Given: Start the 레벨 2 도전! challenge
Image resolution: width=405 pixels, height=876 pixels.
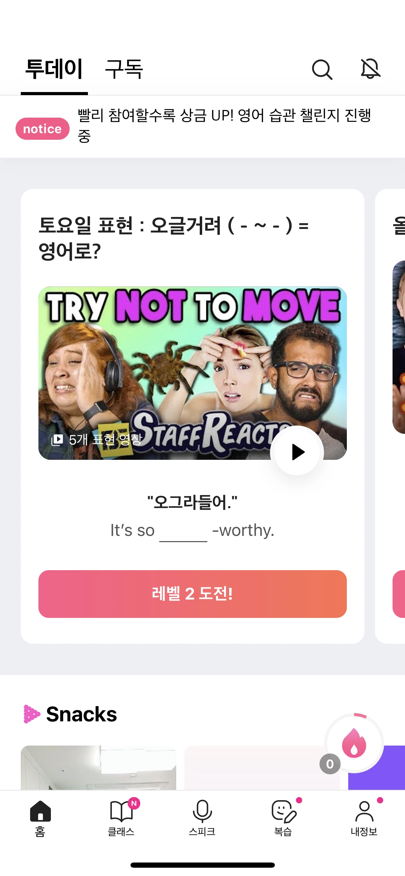Looking at the screenshot, I should (192, 594).
